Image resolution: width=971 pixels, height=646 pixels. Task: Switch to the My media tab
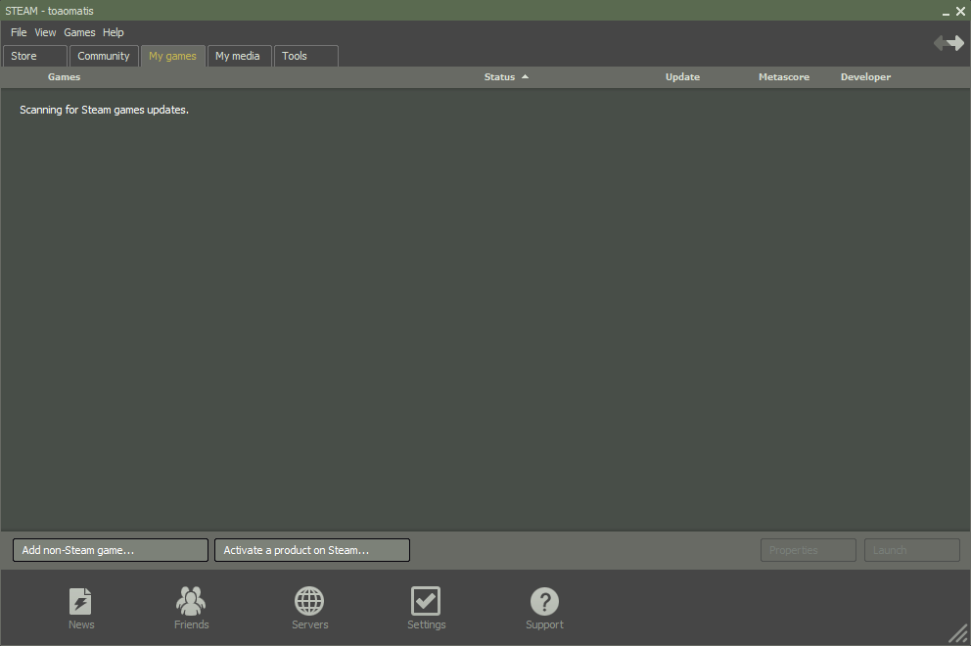click(239, 56)
